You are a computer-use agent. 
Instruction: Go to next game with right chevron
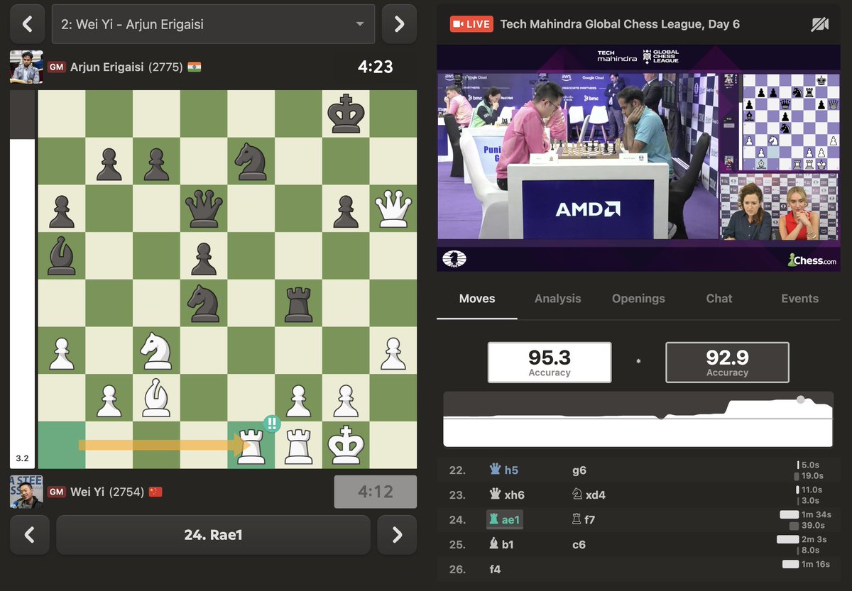coord(399,25)
